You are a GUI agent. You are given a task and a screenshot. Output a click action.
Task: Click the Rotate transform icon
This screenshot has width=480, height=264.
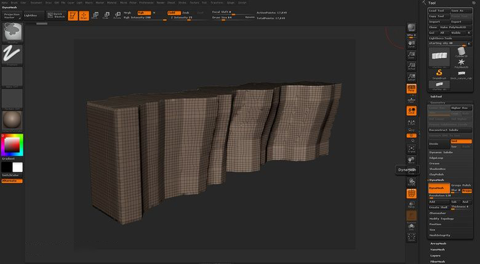116,15
